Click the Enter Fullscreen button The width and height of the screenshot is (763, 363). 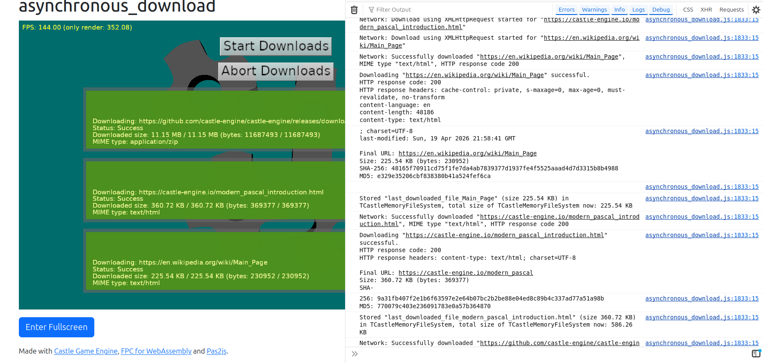click(57, 327)
